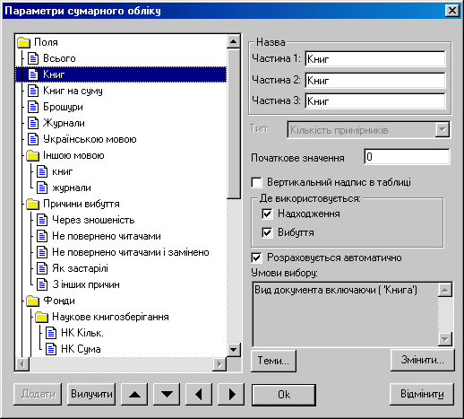The width and height of the screenshot is (464, 419).
Task: Click the Журнали document icon
Action: pos(33,123)
